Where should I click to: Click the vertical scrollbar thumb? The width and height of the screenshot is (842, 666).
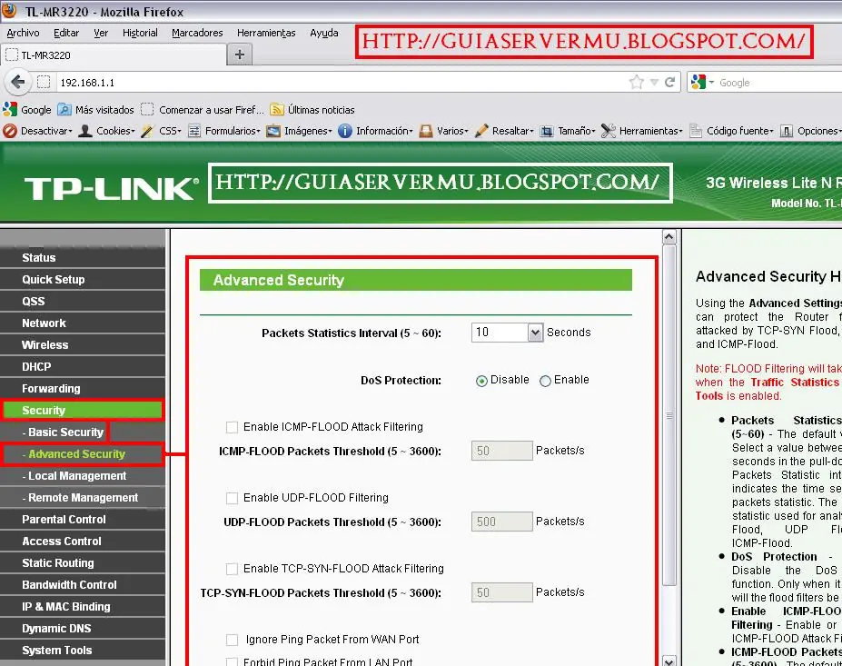click(x=669, y=415)
